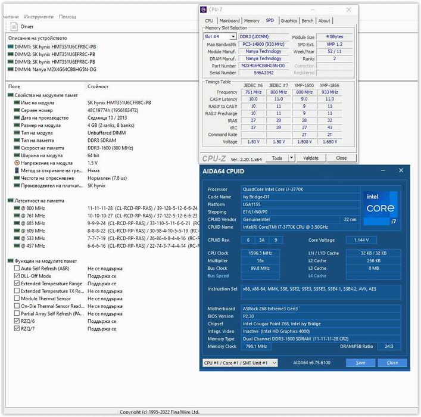Click the Validate button in CPU-Z

coord(311,158)
